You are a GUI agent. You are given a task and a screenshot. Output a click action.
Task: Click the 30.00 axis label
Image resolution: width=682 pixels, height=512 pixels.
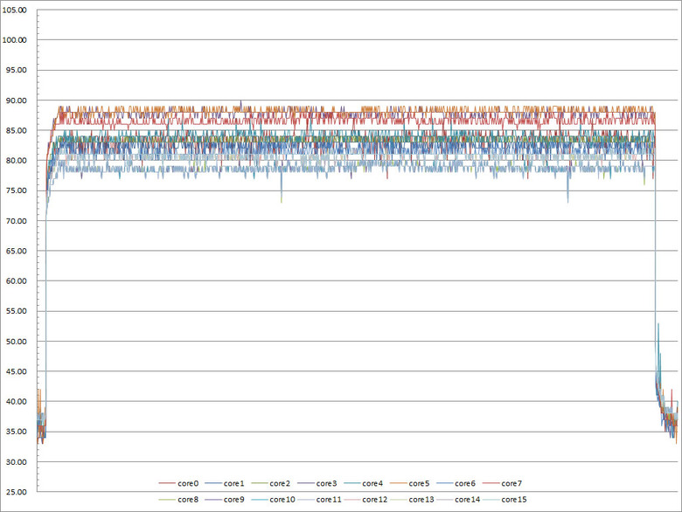[x=16, y=462]
